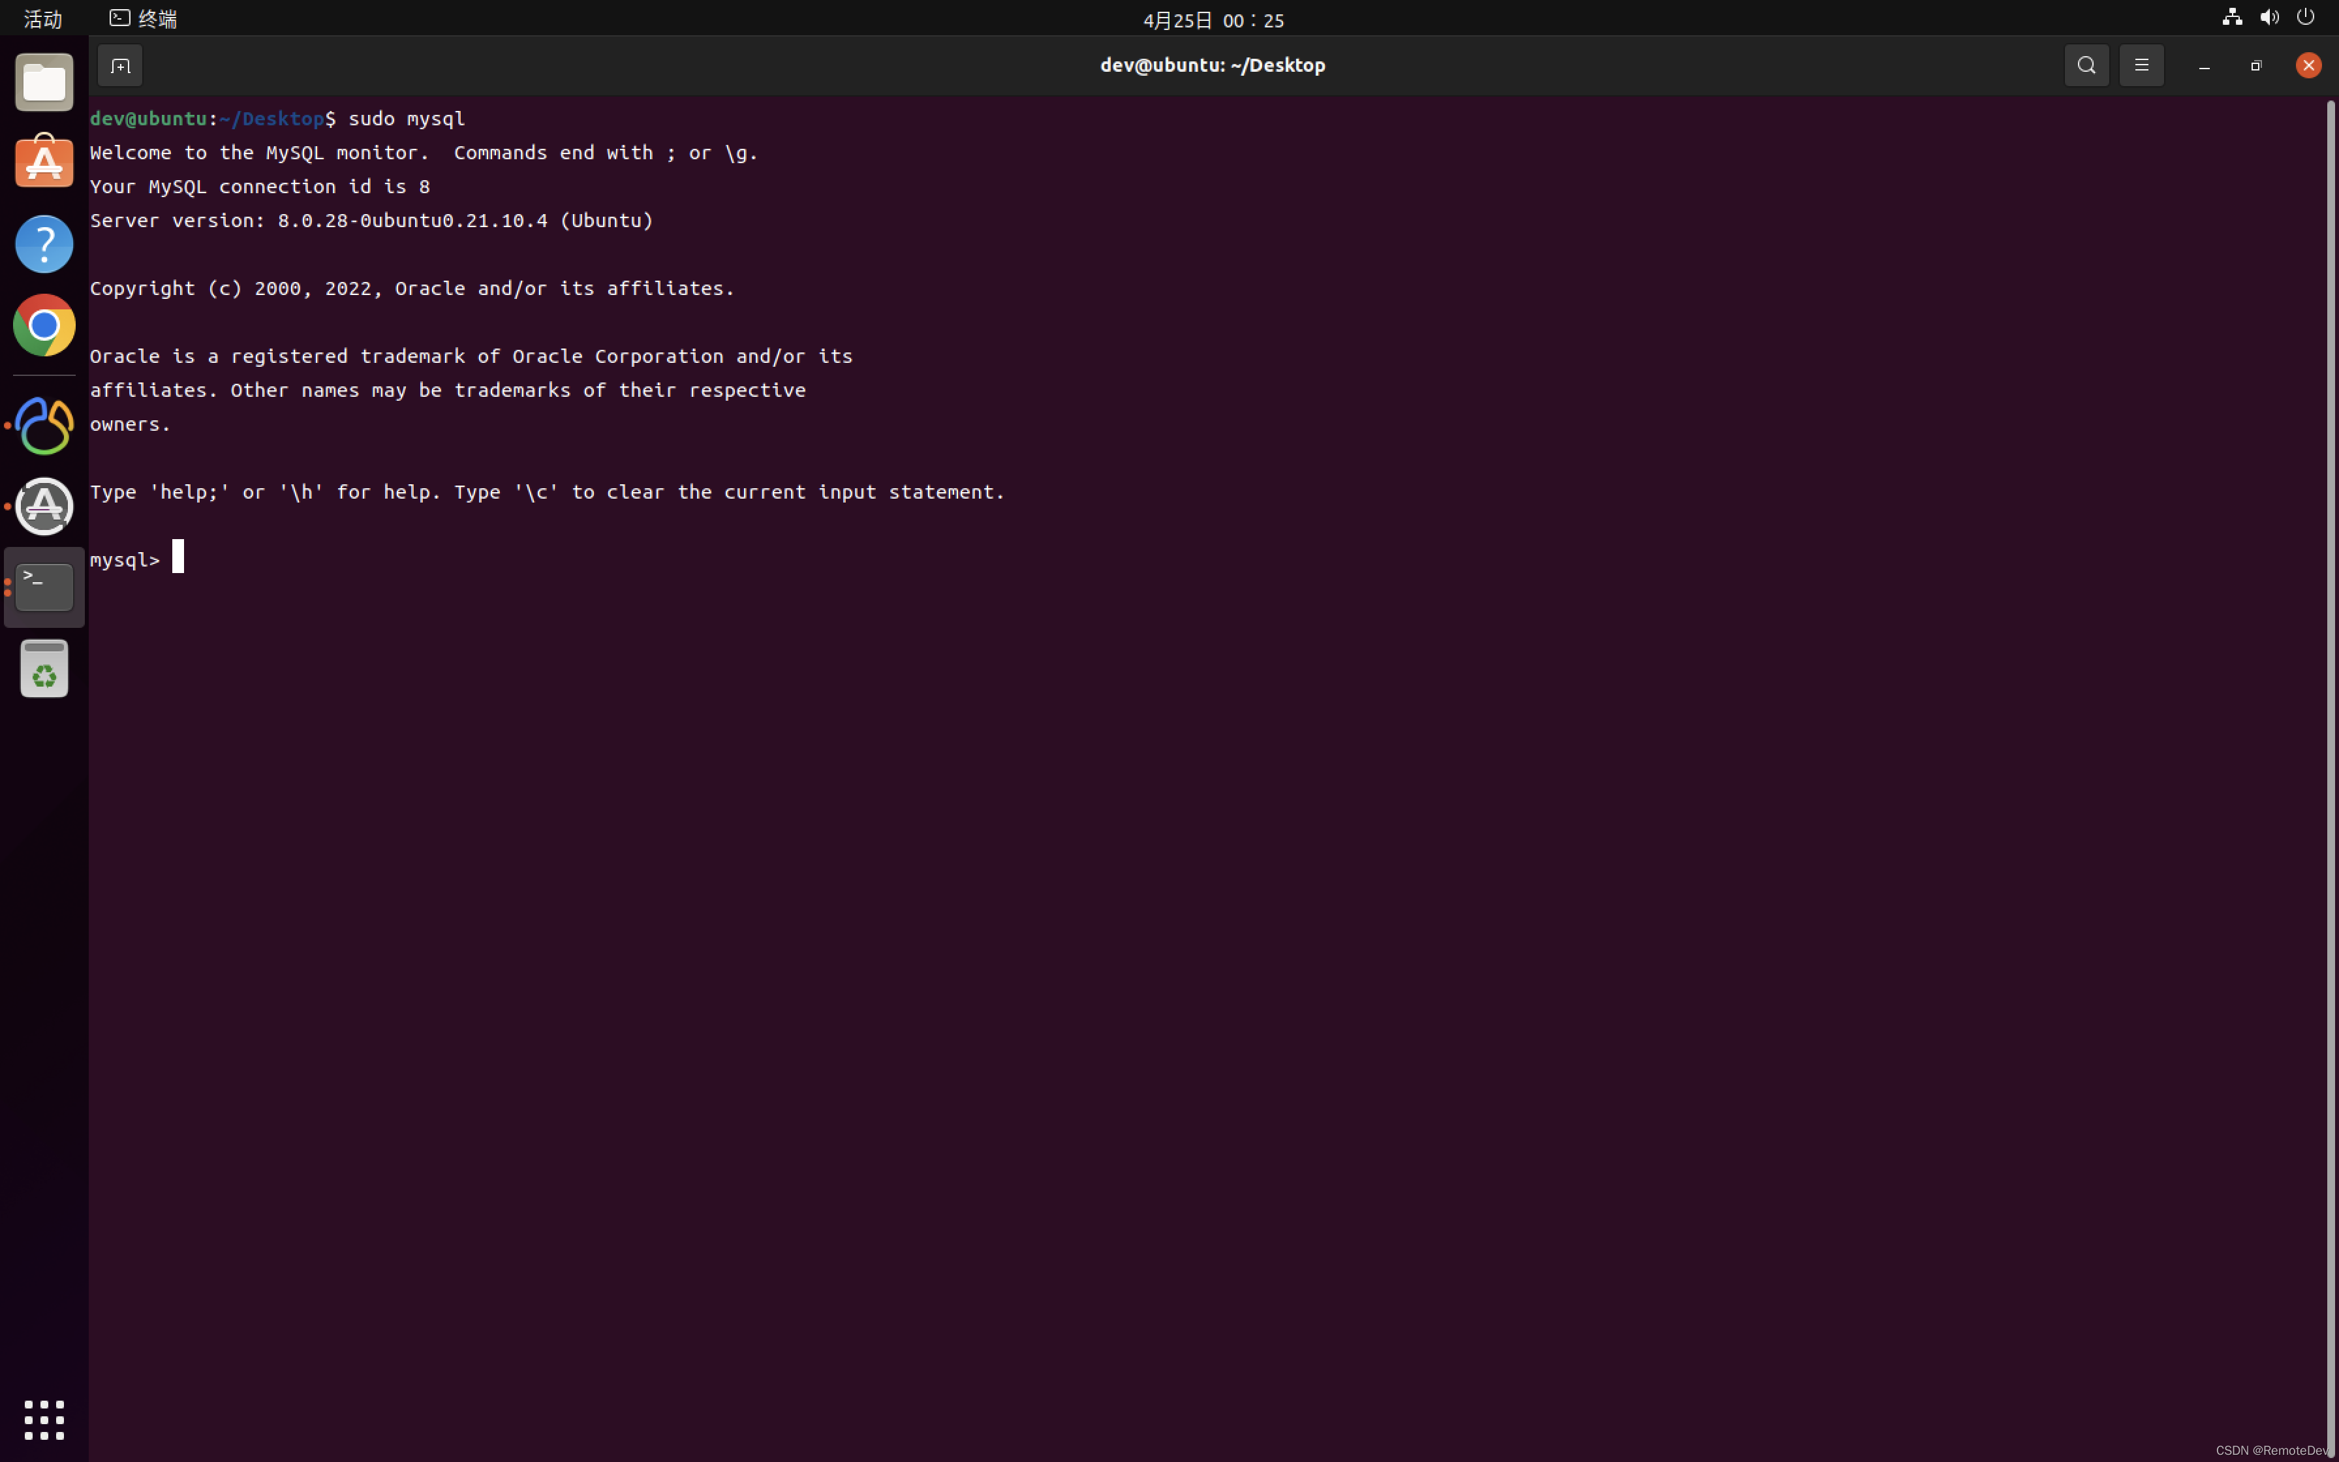Open Software Updater in the dock

(44, 506)
